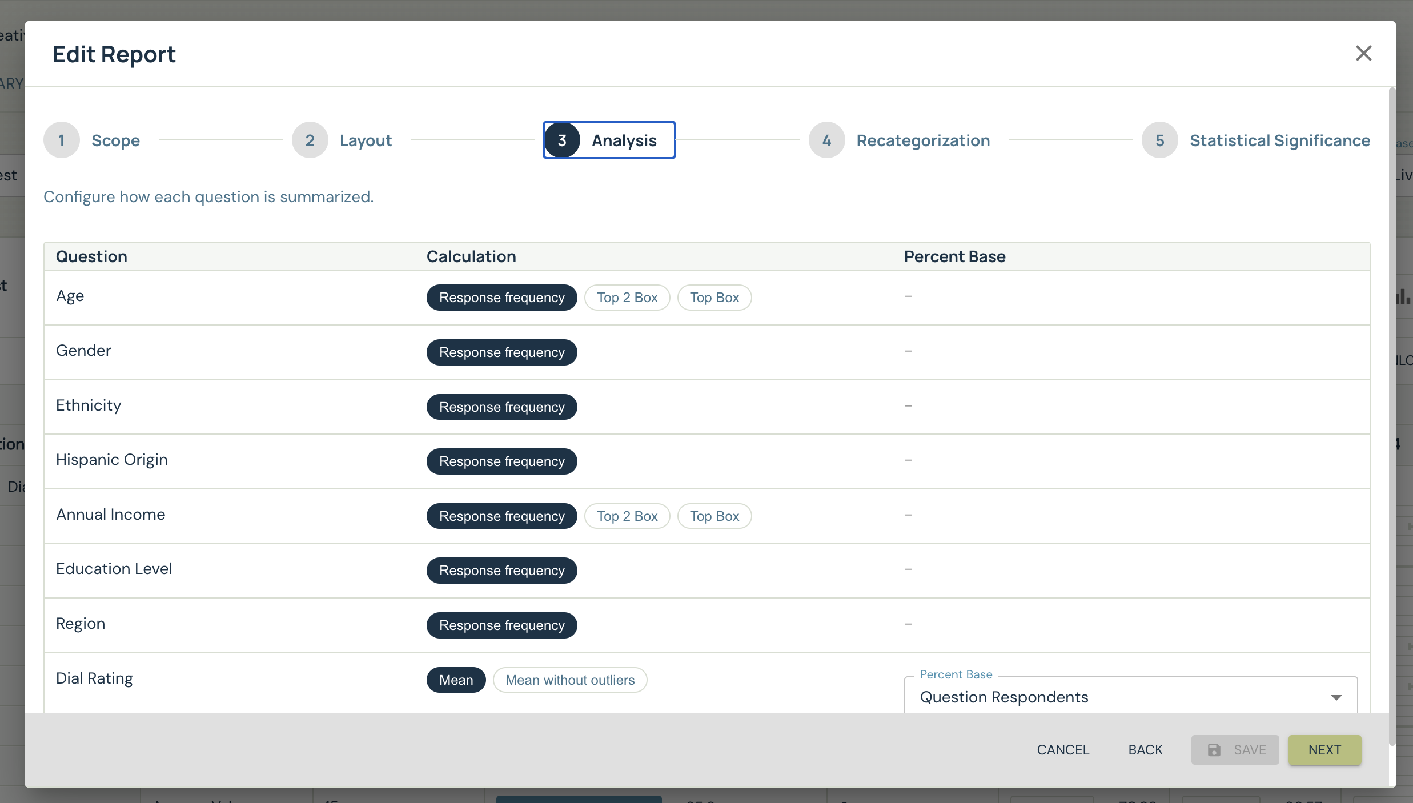The height and width of the screenshot is (803, 1413).
Task: Click the Region question label
Action: click(x=81, y=624)
